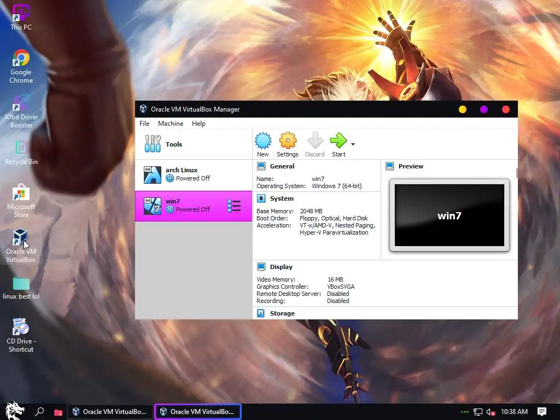Open IObit Driver Booster desktop shortcut
The height and width of the screenshot is (420, 560).
(21, 112)
